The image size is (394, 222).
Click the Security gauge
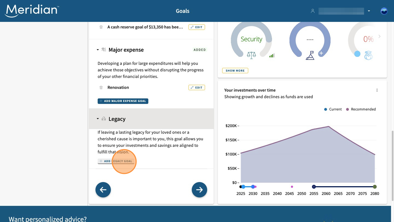251,39
